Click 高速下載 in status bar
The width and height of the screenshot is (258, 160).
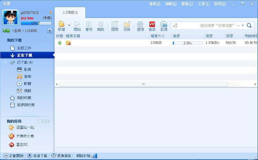(x=37, y=156)
